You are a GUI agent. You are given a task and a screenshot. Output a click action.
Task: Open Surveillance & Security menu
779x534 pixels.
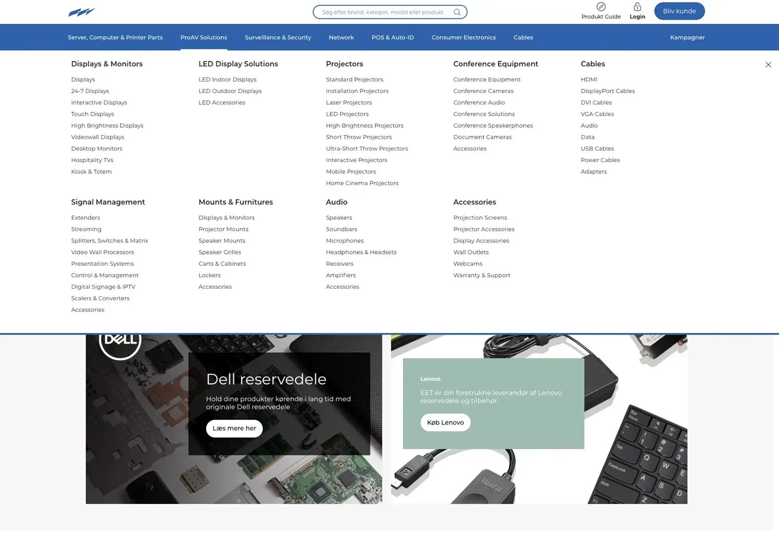coord(278,37)
